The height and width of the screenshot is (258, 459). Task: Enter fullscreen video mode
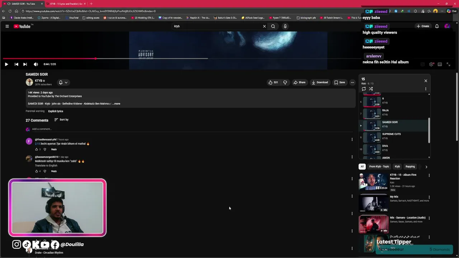[448, 64]
